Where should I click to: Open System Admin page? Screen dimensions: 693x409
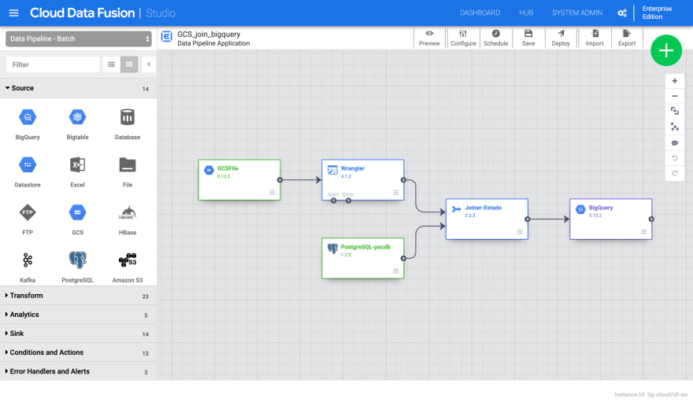point(576,13)
